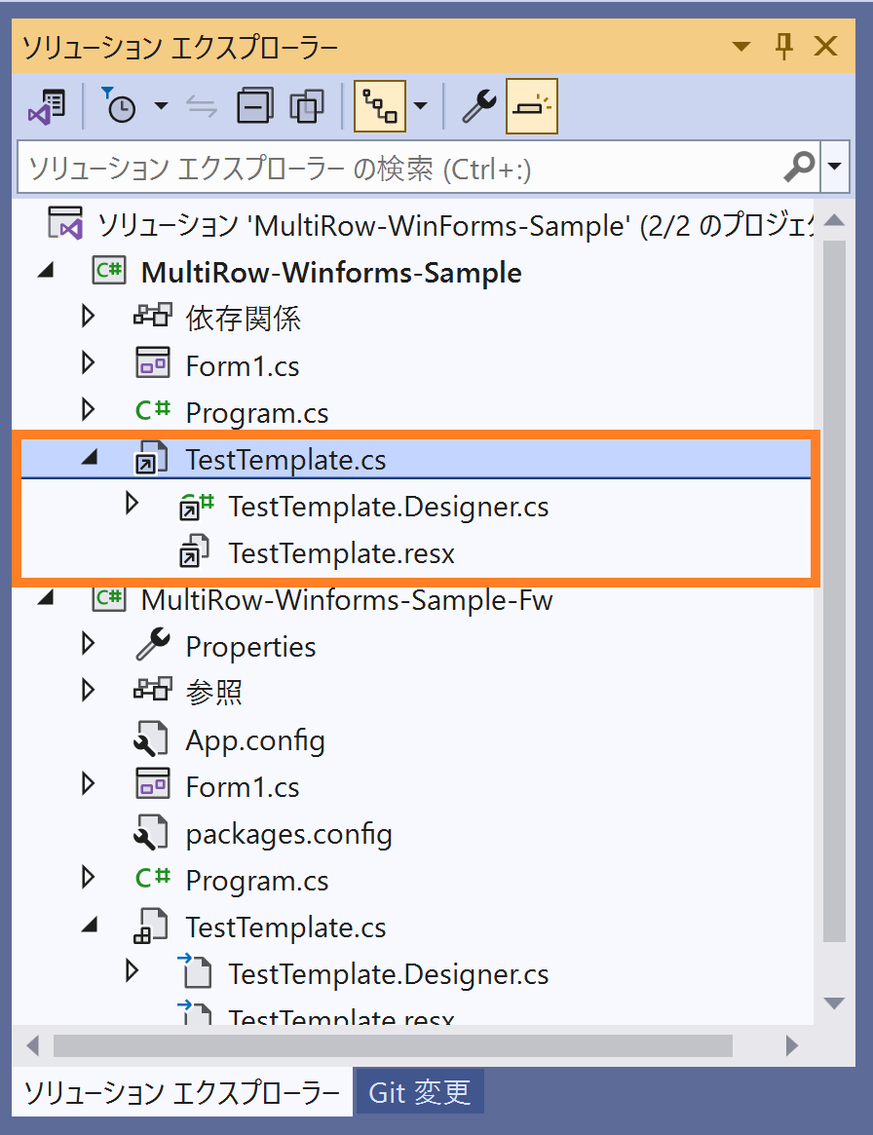Click the linked C# icon of TestTemplate.Designer.cs
Image resolution: width=873 pixels, height=1135 pixels.
point(196,506)
